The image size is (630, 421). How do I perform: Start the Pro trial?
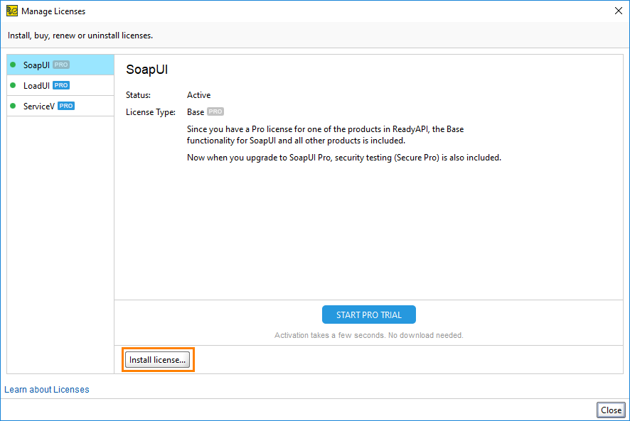tap(369, 315)
